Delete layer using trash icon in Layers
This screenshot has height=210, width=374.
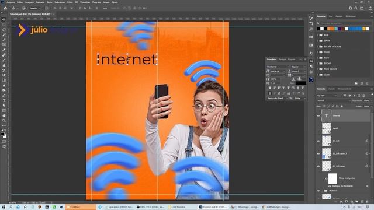368,202
